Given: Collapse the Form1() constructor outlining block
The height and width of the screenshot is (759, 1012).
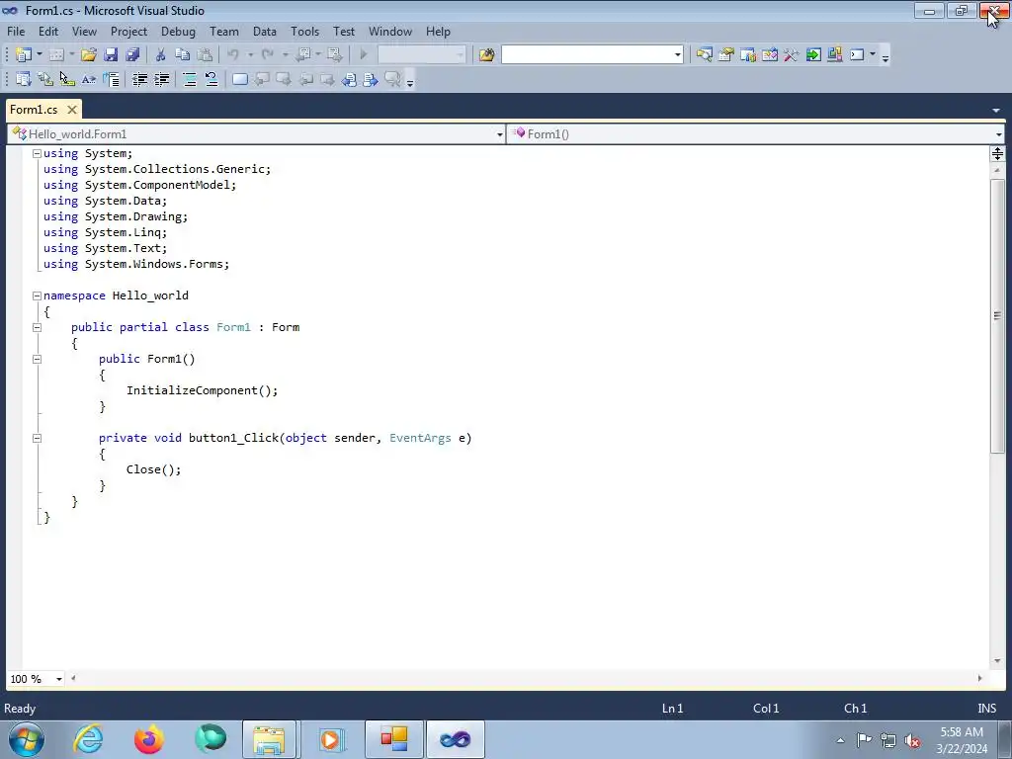Looking at the screenshot, I should click(x=37, y=359).
